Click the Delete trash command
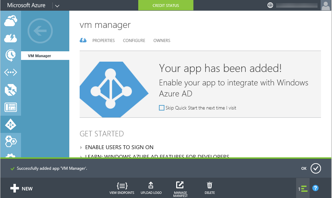Screen dimensions: 332x198 (x=210, y=188)
